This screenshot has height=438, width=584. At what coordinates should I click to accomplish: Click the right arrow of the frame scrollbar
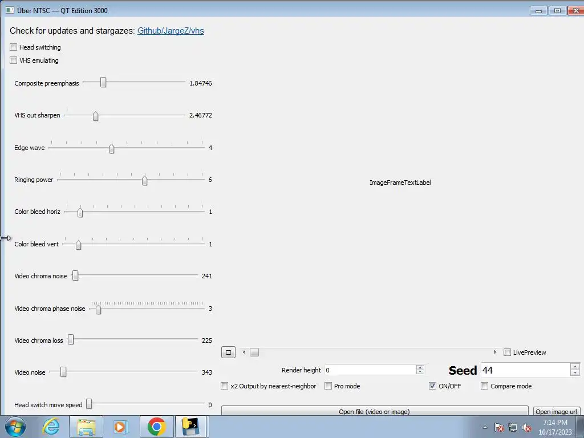click(495, 352)
